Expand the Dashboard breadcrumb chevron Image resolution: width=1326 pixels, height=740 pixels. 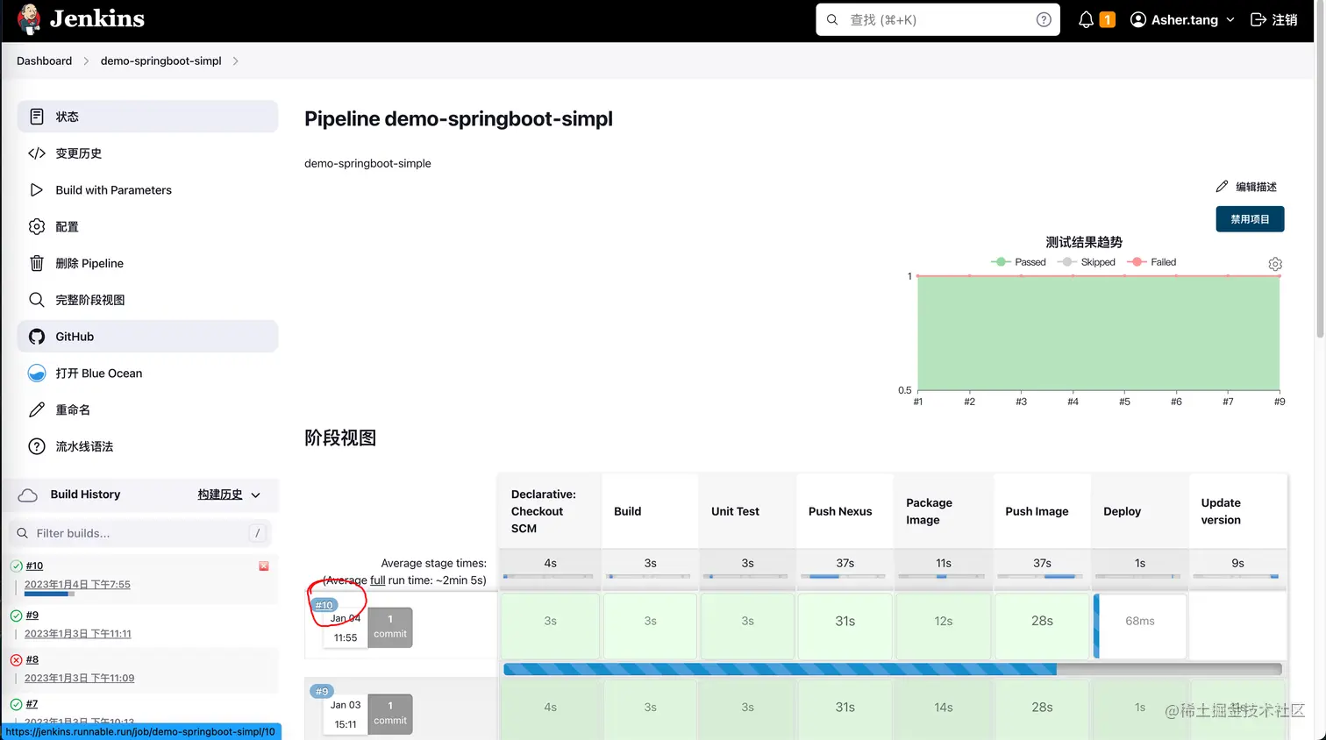point(86,60)
